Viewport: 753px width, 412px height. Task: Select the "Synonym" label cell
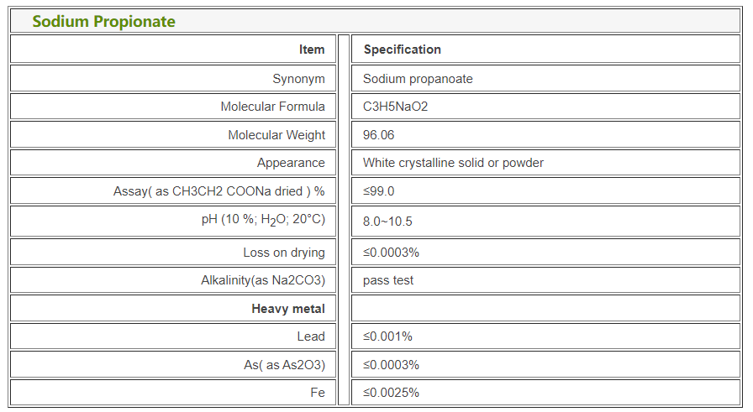pyautogui.click(x=298, y=79)
